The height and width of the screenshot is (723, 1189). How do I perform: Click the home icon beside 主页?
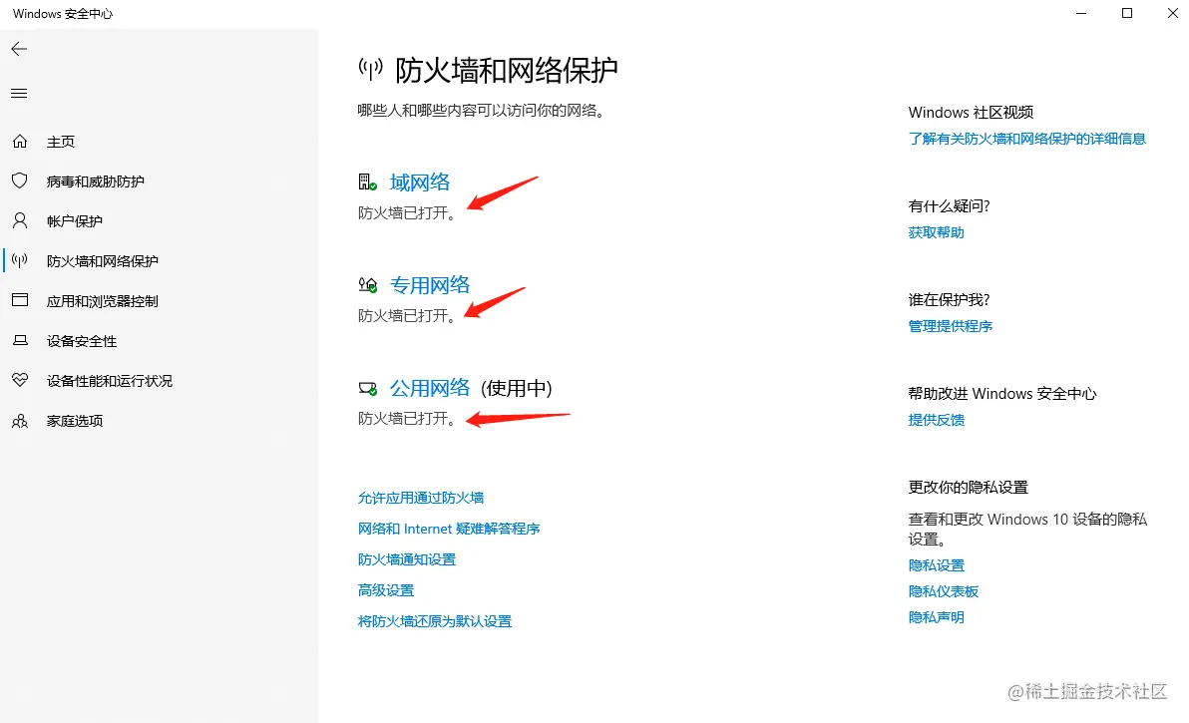20,141
